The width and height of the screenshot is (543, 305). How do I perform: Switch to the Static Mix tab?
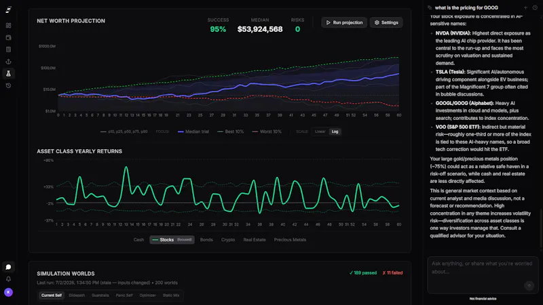tap(171, 296)
